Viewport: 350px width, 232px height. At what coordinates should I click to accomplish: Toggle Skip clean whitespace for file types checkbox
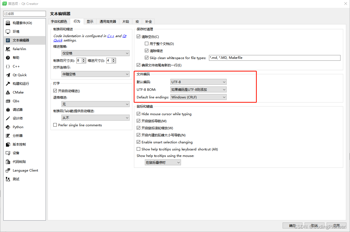coord(147,58)
